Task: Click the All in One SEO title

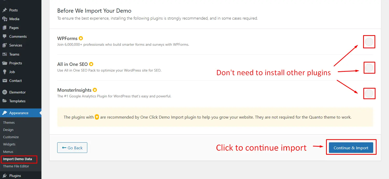Action: pyautogui.click(x=73, y=64)
